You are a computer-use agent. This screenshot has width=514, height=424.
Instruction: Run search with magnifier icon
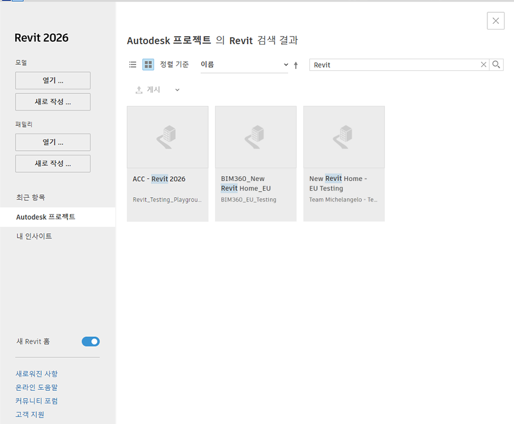pos(496,64)
